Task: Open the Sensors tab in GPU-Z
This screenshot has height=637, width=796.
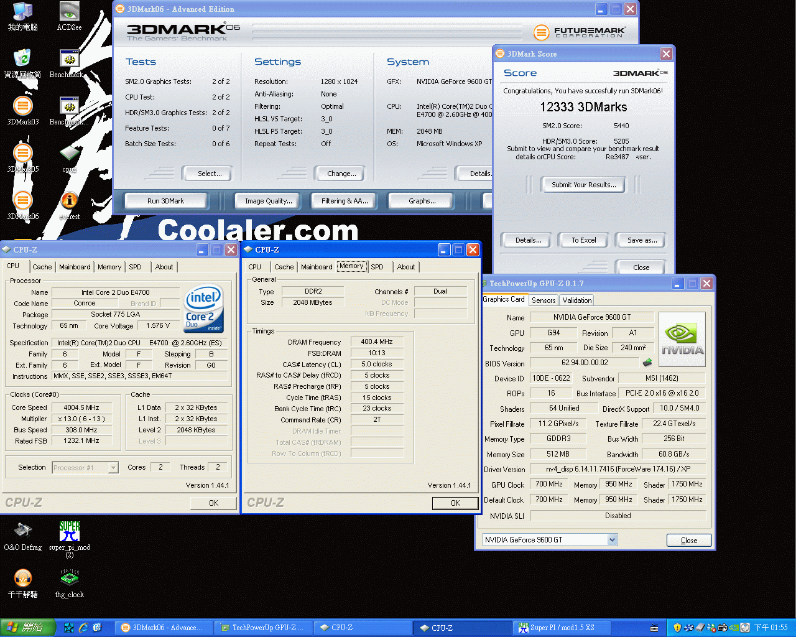Action: pyautogui.click(x=544, y=300)
